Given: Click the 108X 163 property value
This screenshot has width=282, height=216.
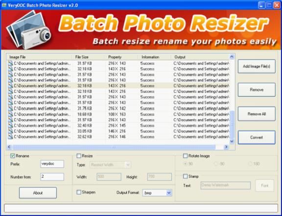Looking at the screenshot, I should (x=117, y=114).
